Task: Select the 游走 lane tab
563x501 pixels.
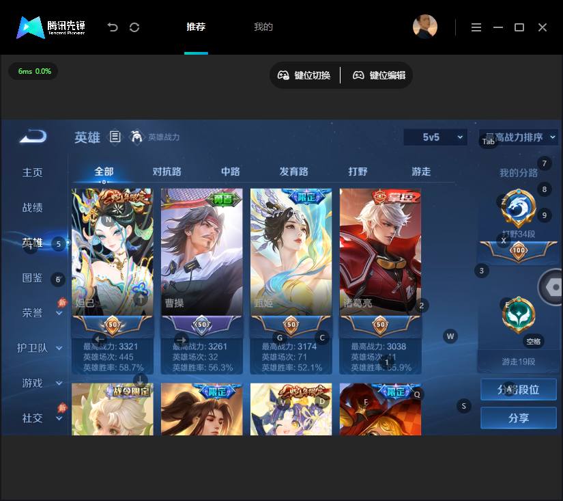Action: coord(421,172)
